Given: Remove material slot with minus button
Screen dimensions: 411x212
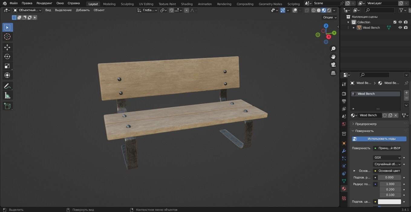Looking at the screenshot, I should (x=406, y=98).
